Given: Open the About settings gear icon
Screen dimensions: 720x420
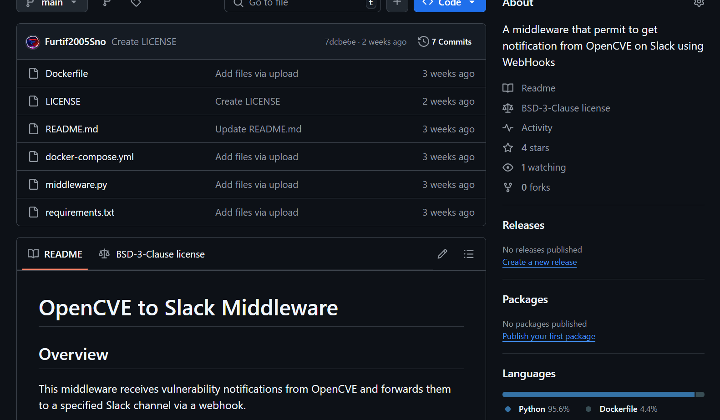Looking at the screenshot, I should click(x=699, y=3).
